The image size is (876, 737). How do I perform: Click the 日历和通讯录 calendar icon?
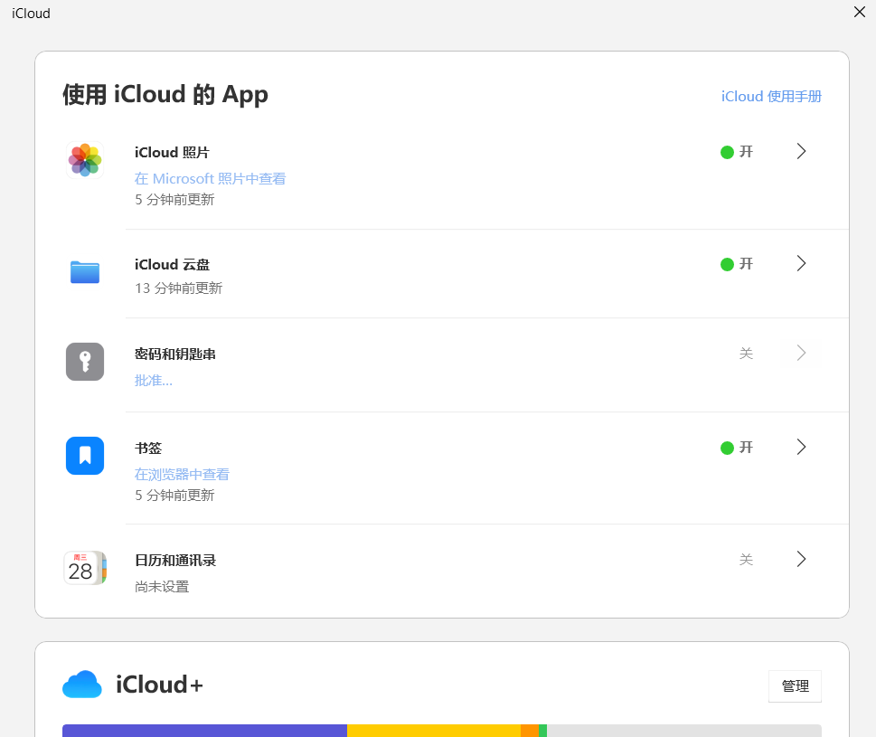(85, 568)
